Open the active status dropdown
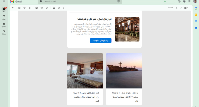 169,1
